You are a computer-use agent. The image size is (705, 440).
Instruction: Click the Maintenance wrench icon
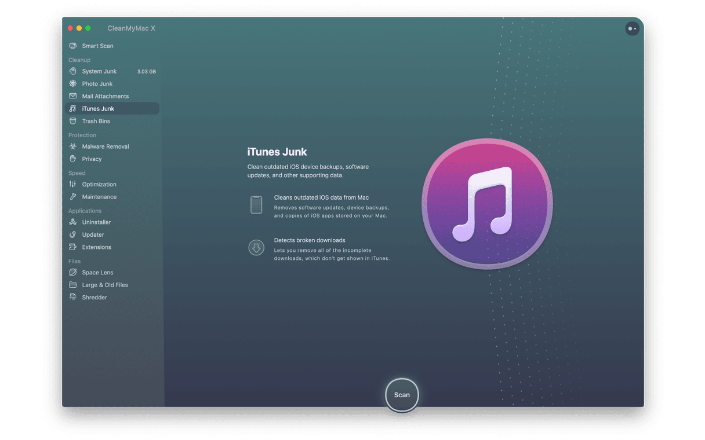point(72,197)
